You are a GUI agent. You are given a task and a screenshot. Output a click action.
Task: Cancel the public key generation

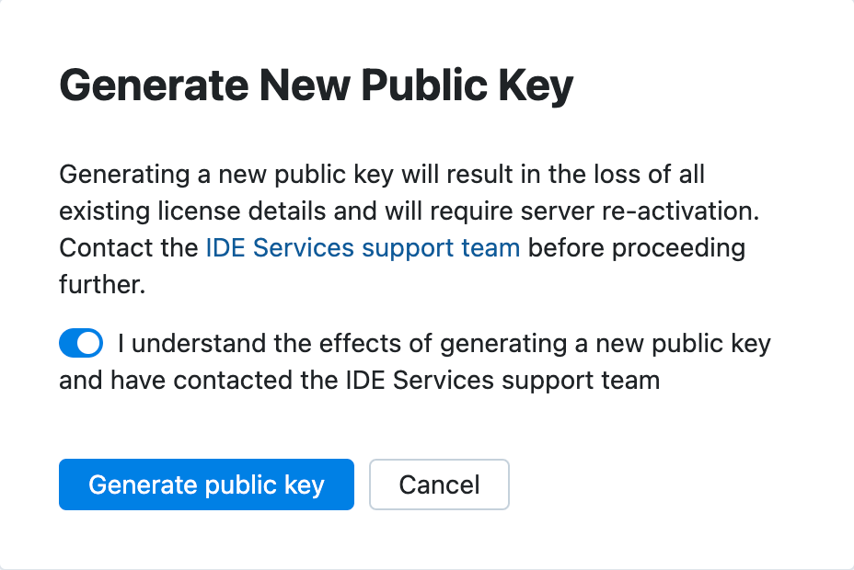point(439,484)
